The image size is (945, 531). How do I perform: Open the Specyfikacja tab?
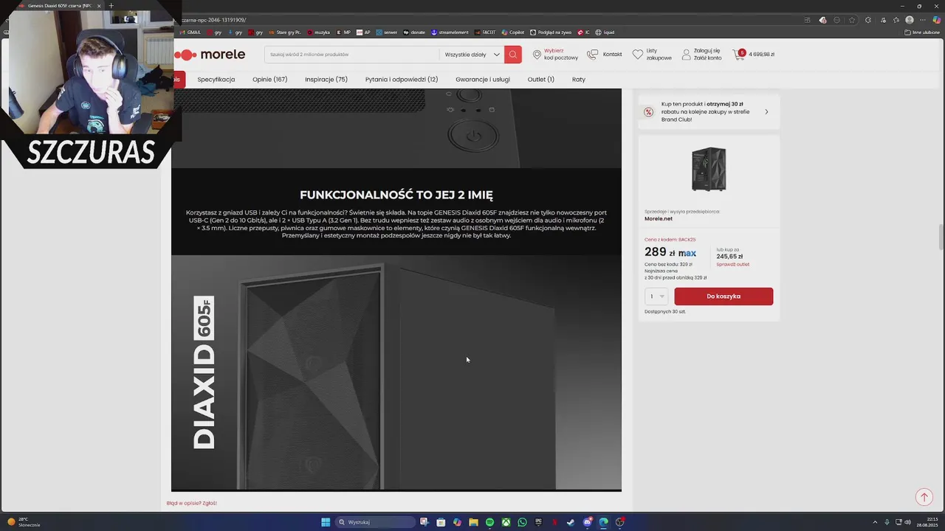pyautogui.click(x=216, y=80)
